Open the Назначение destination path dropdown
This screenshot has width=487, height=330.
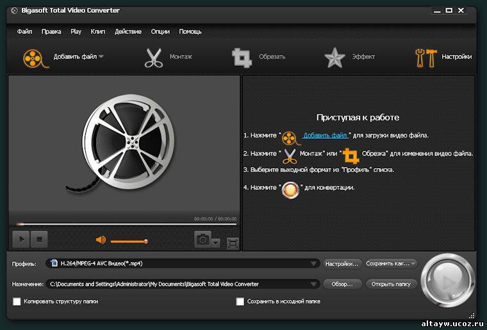coord(314,284)
